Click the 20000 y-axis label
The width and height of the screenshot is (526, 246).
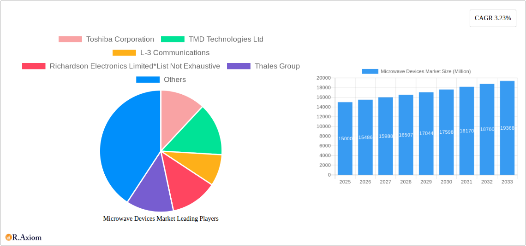coord(323,78)
